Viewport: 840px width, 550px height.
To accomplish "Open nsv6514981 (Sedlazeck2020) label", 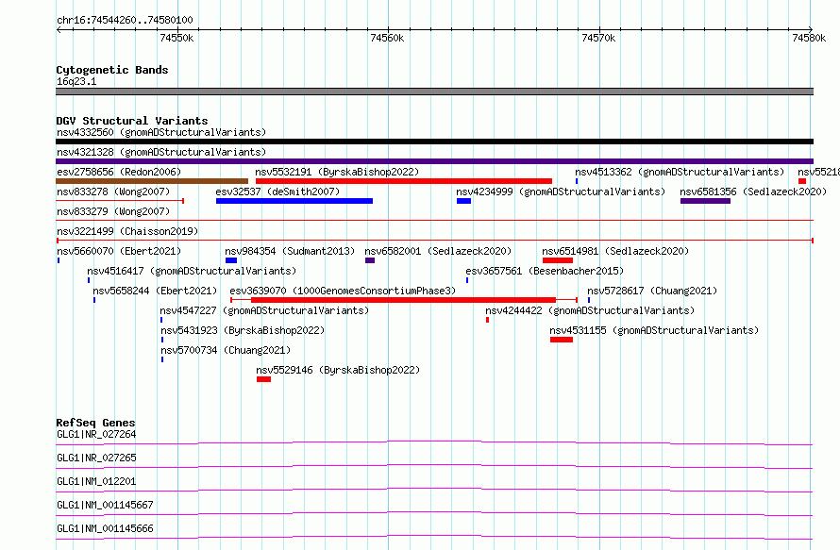I will click(x=615, y=251).
